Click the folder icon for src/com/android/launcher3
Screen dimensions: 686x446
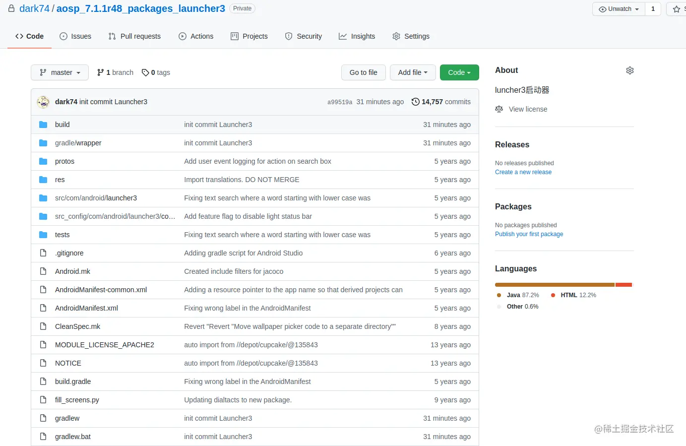click(43, 198)
